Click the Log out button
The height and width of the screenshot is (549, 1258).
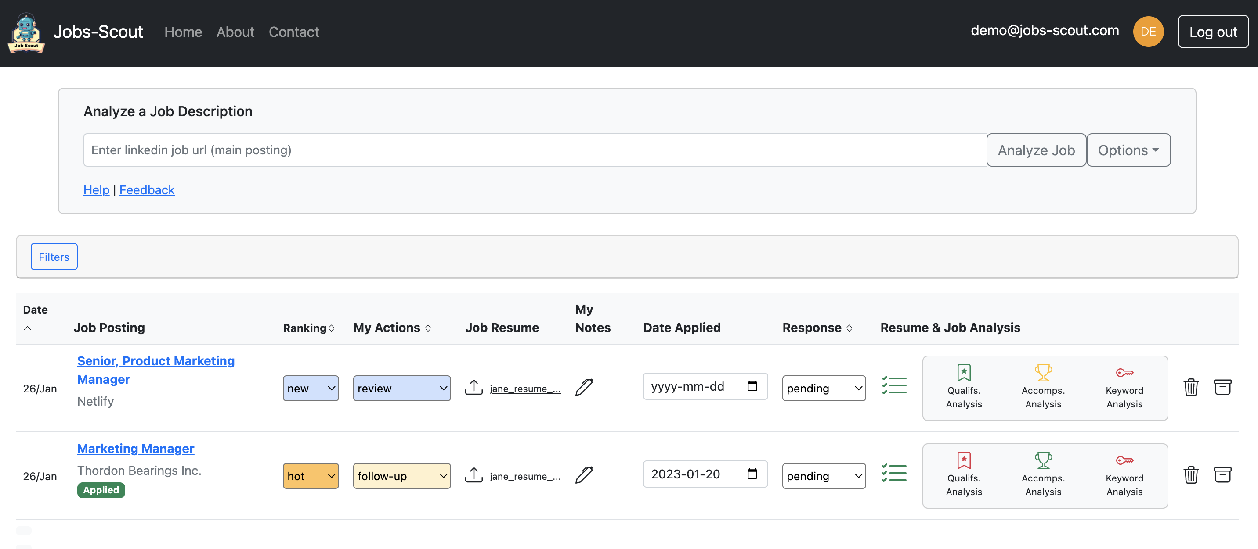pyautogui.click(x=1213, y=32)
